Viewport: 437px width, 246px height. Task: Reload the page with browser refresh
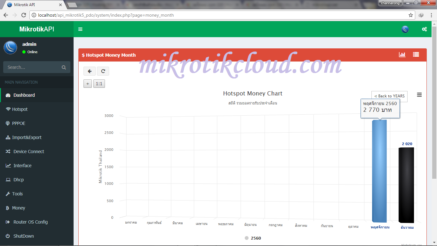(24, 15)
